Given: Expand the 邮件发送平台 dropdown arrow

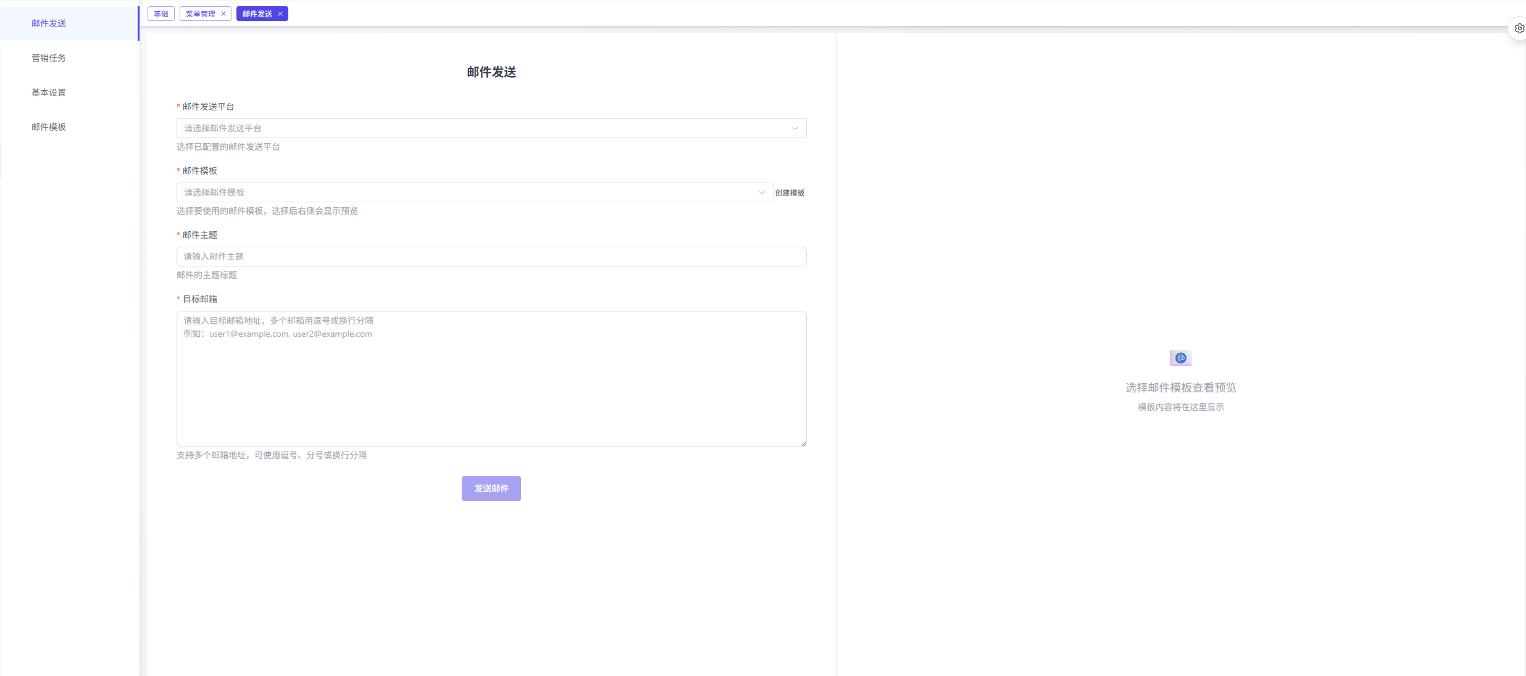Looking at the screenshot, I should tap(795, 128).
